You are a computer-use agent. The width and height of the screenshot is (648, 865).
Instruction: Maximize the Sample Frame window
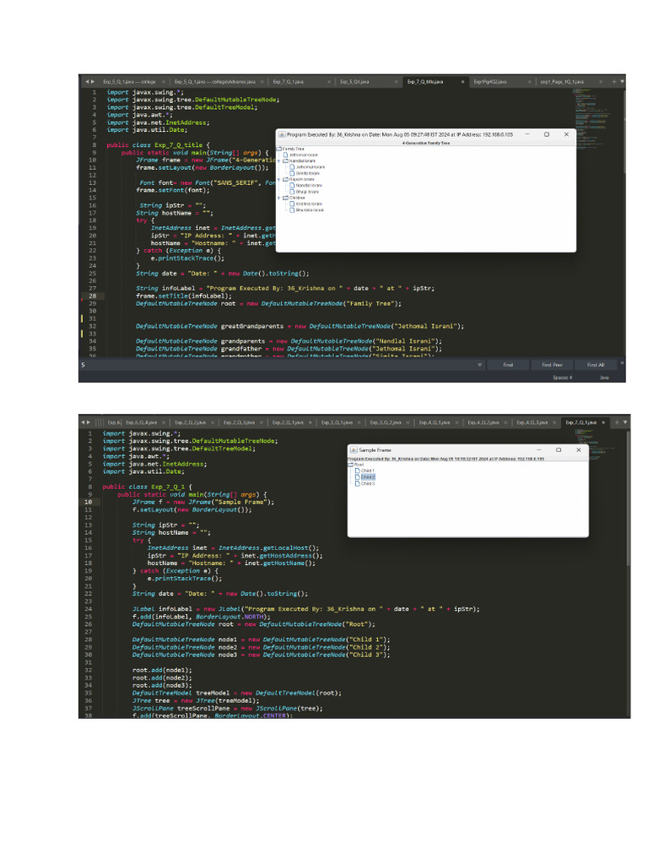tap(559, 449)
